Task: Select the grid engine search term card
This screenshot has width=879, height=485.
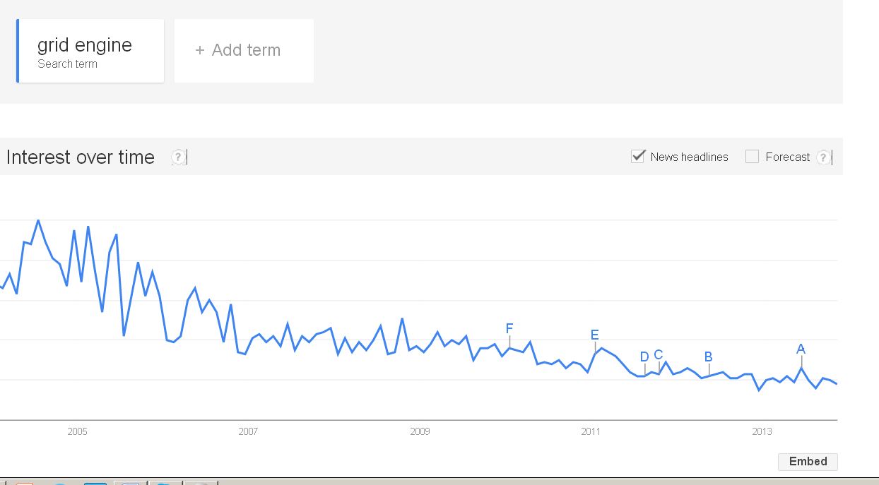Action: point(90,51)
